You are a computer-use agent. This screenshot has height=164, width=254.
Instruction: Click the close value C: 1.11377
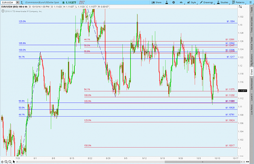(x=91, y=7)
